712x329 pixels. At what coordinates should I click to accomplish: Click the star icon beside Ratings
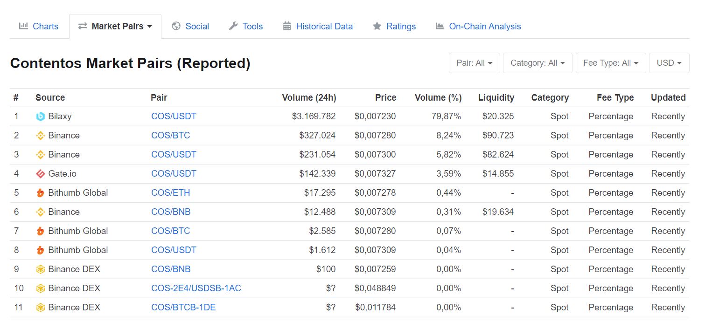pos(377,26)
